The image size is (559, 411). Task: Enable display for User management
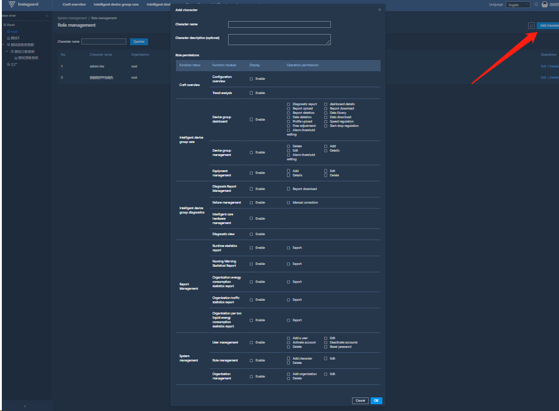point(252,343)
